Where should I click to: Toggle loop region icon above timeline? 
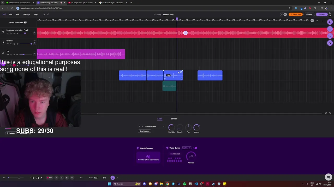pyautogui.click(x=322, y=21)
